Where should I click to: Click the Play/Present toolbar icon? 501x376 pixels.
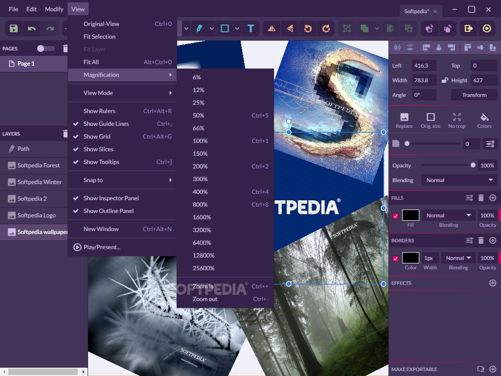[487, 28]
